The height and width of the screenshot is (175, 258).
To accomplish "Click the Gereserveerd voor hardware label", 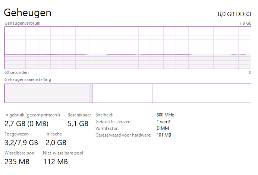I will (x=123, y=135).
